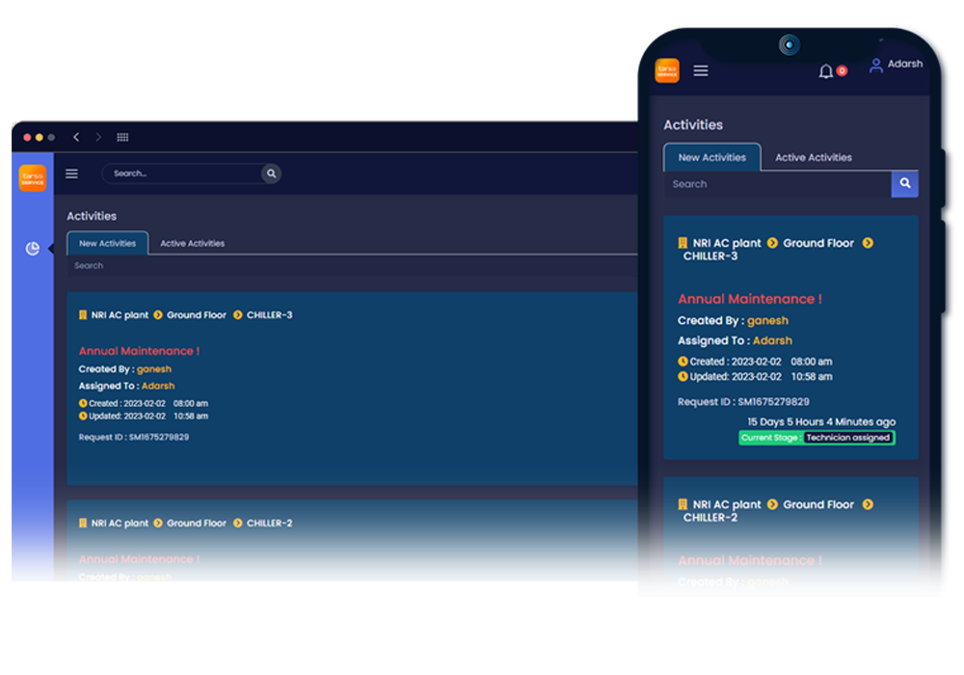Click Ground Floor breadcrumb in first mobile card
Viewport: 964px width, 675px height.
[x=818, y=243]
